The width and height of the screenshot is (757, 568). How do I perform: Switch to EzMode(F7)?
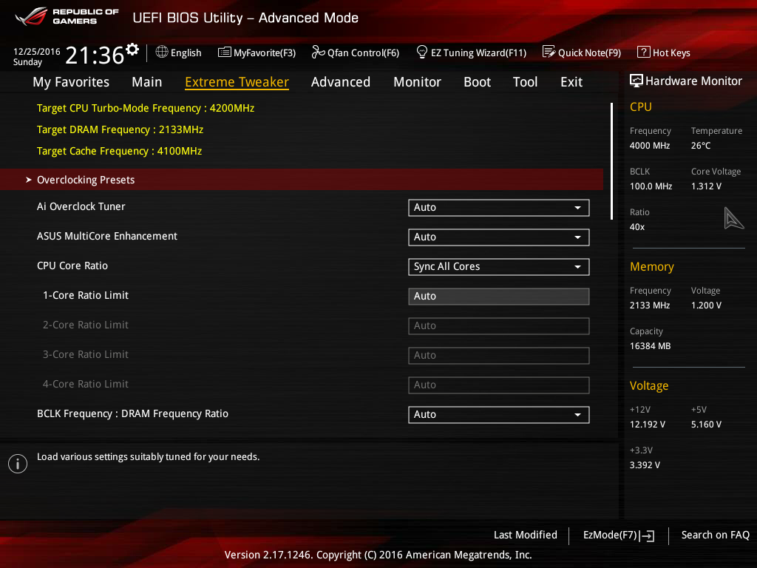click(x=619, y=535)
